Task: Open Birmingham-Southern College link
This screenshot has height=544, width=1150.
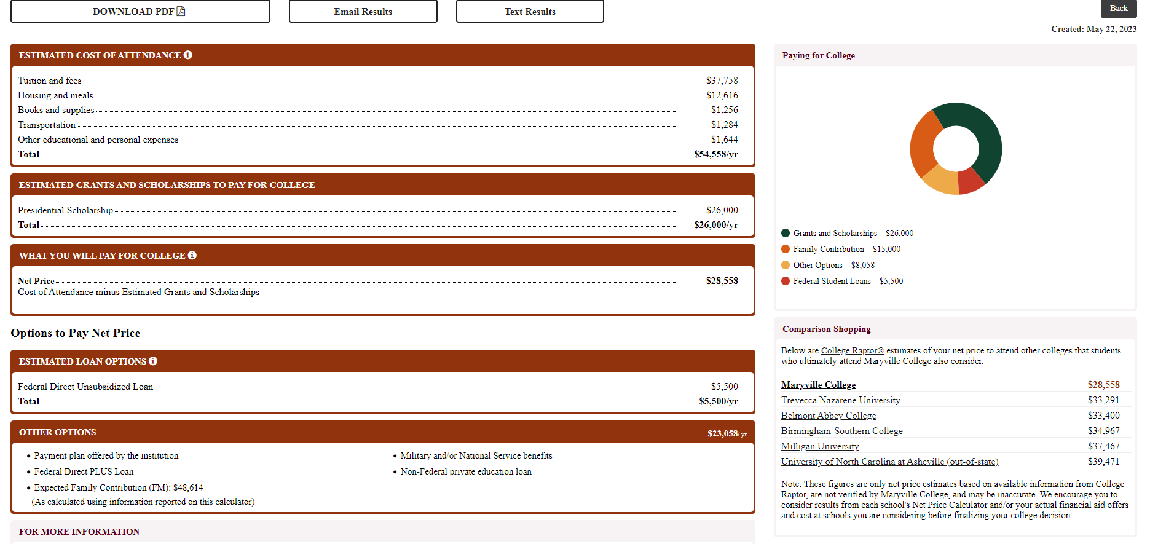Action: [841, 431]
